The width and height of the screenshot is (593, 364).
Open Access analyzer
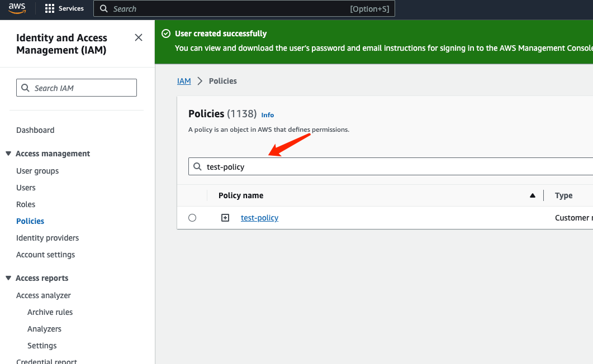(44, 296)
